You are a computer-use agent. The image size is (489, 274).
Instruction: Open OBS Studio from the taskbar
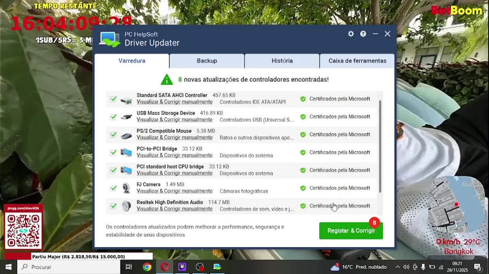[200, 267]
